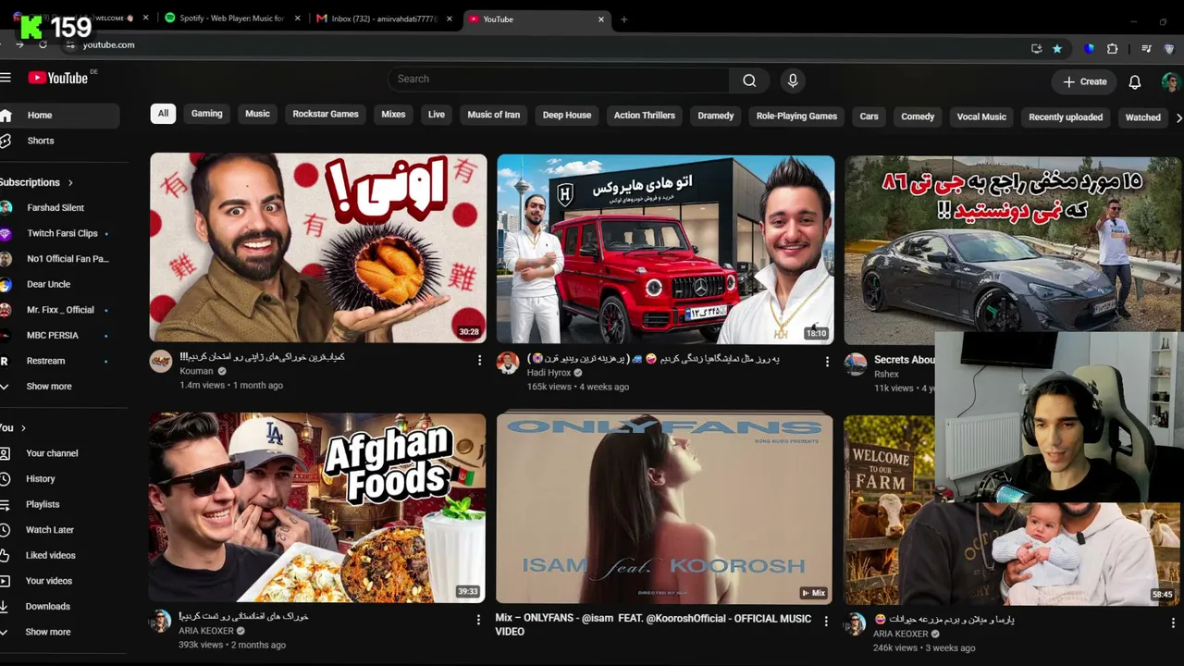Open the gray sports car video thumbnail
The height and width of the screenshot is (666, 1184).
[x=1012, y=245]
